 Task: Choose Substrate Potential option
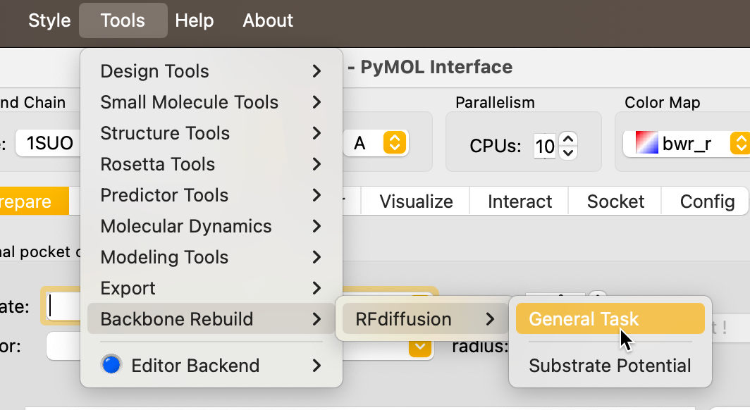pos(610,366)
